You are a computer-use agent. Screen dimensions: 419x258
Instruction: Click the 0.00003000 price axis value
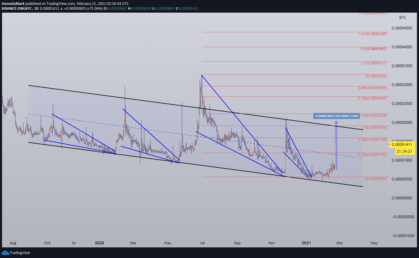(x=402, y=85)
